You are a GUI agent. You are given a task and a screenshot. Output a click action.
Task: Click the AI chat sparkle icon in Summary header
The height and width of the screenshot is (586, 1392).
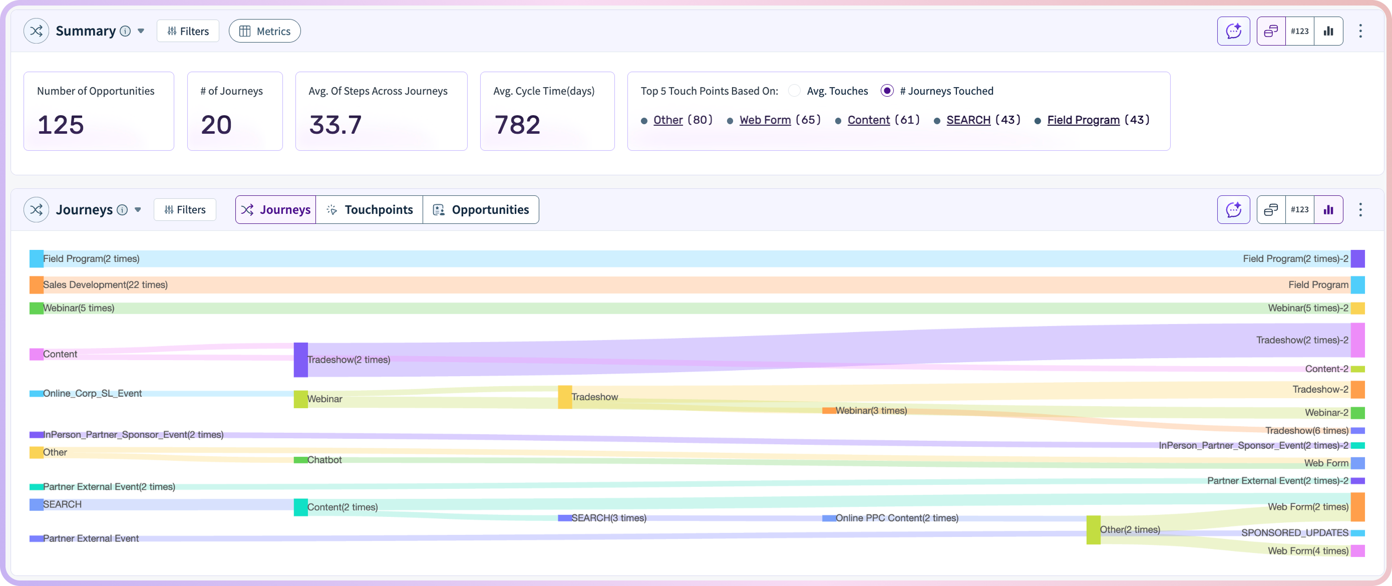click(1233, 32)
